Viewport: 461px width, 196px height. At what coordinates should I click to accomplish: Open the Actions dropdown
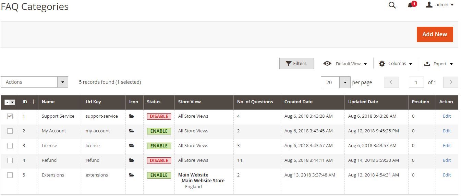coord(34,82)
